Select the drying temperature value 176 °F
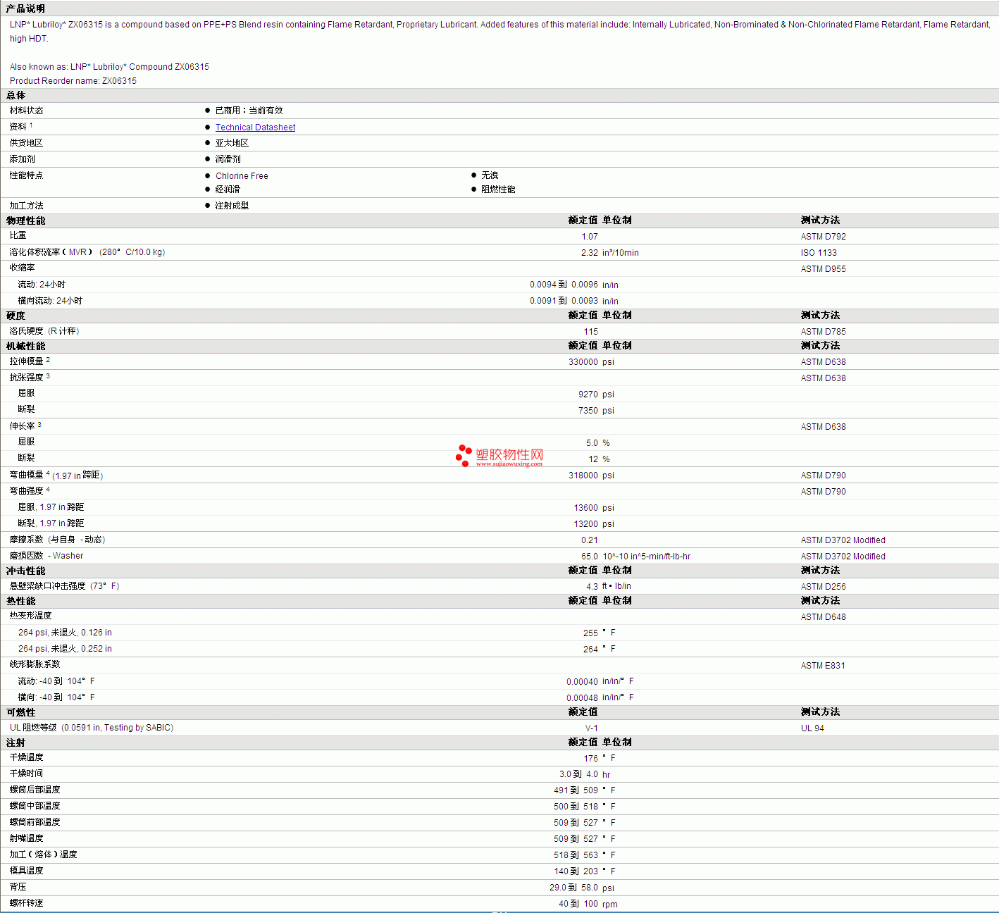Screen dimensions: 999x913 600,759
